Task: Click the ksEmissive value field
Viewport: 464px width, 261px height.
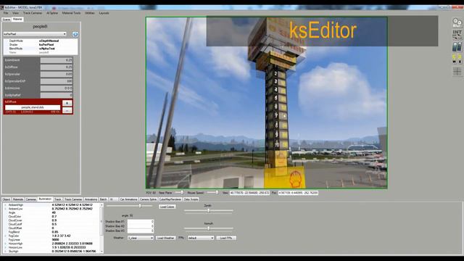Action: tap(57, 88)
